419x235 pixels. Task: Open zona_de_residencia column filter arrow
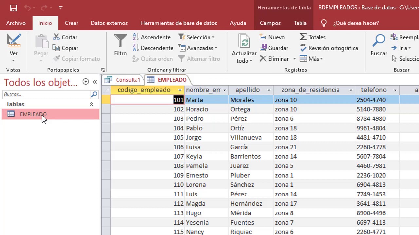click(351, 90)
